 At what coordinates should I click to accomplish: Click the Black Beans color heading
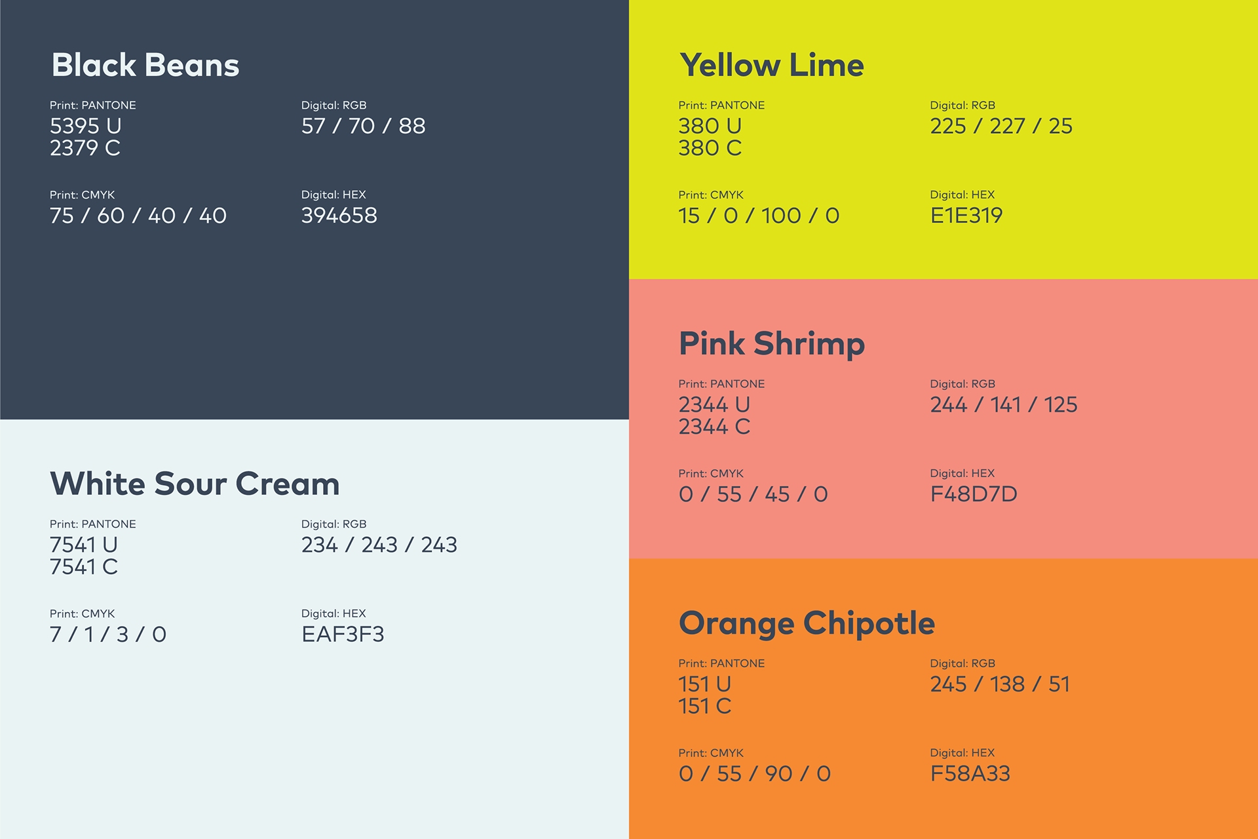[x=145, y=66]
